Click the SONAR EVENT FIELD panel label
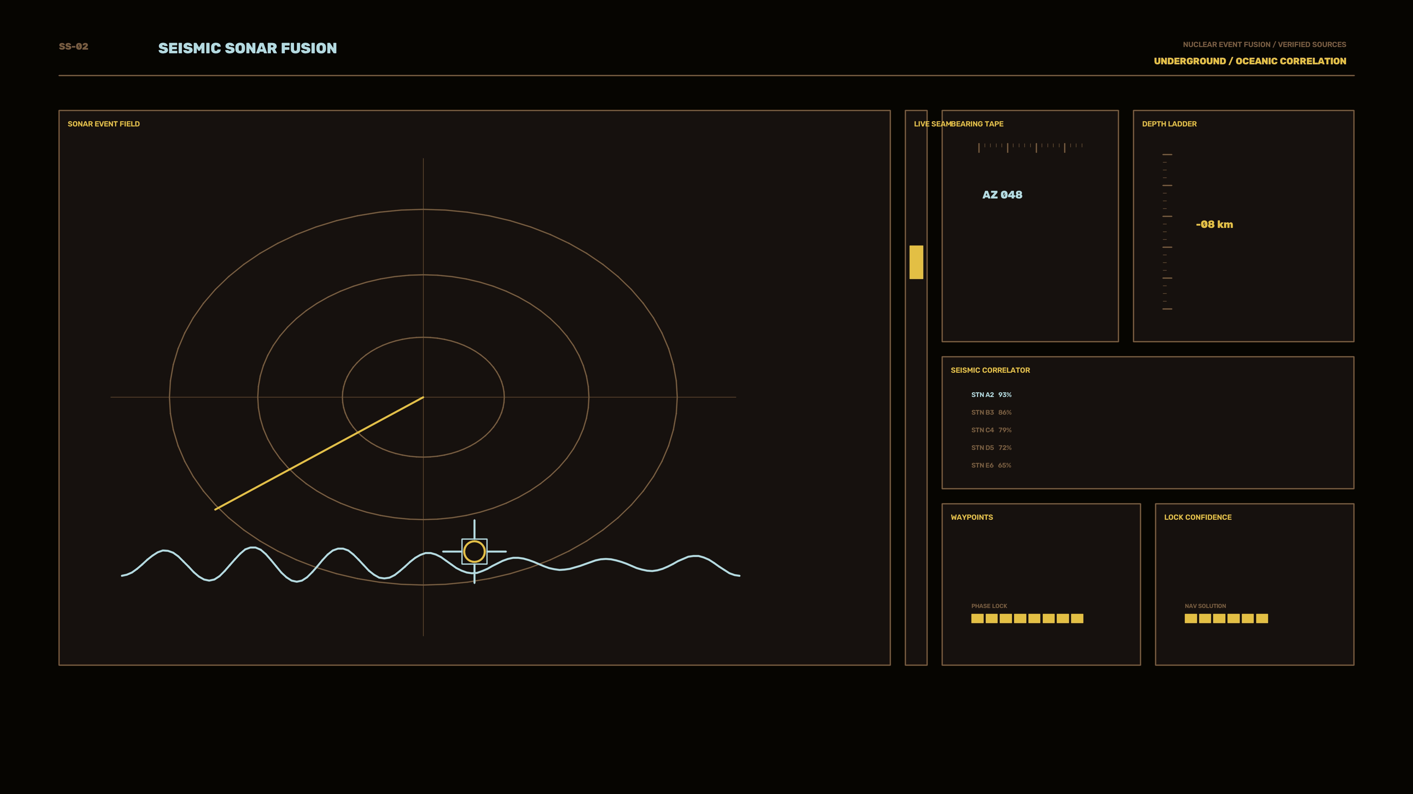 (104, 124)
